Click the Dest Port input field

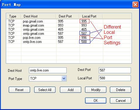pos(115,70)
